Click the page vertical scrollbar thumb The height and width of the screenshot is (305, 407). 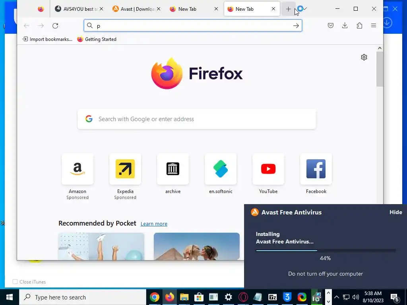click(380, 69)
